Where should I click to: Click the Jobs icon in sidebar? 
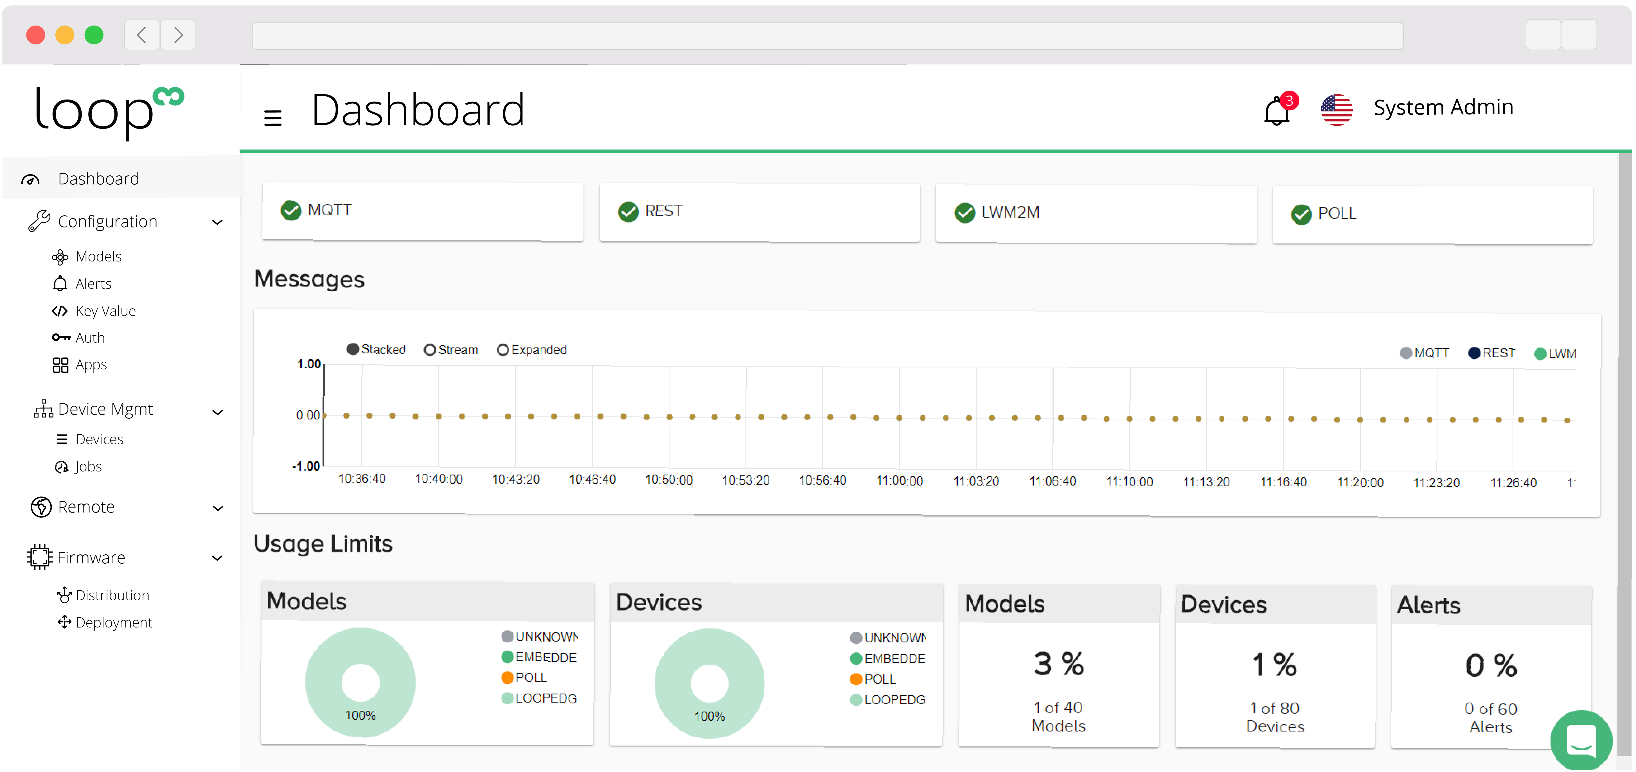[x=62, y=467]
